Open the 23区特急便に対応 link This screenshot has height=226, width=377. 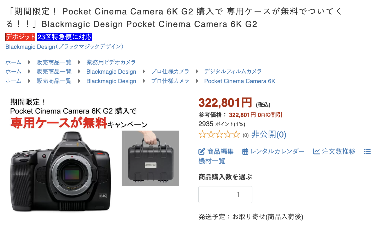tap(64, 37)
